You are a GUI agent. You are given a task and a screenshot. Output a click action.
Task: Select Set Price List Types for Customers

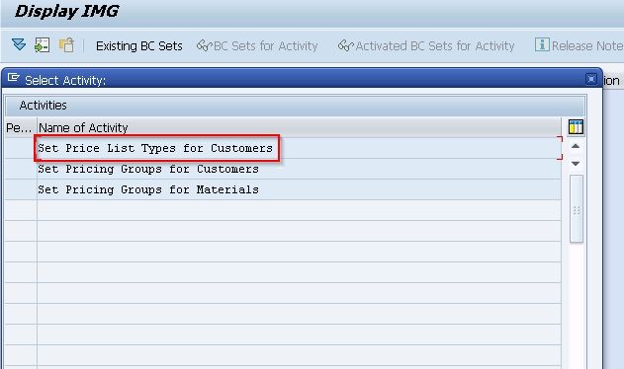[x=155, y=148]
